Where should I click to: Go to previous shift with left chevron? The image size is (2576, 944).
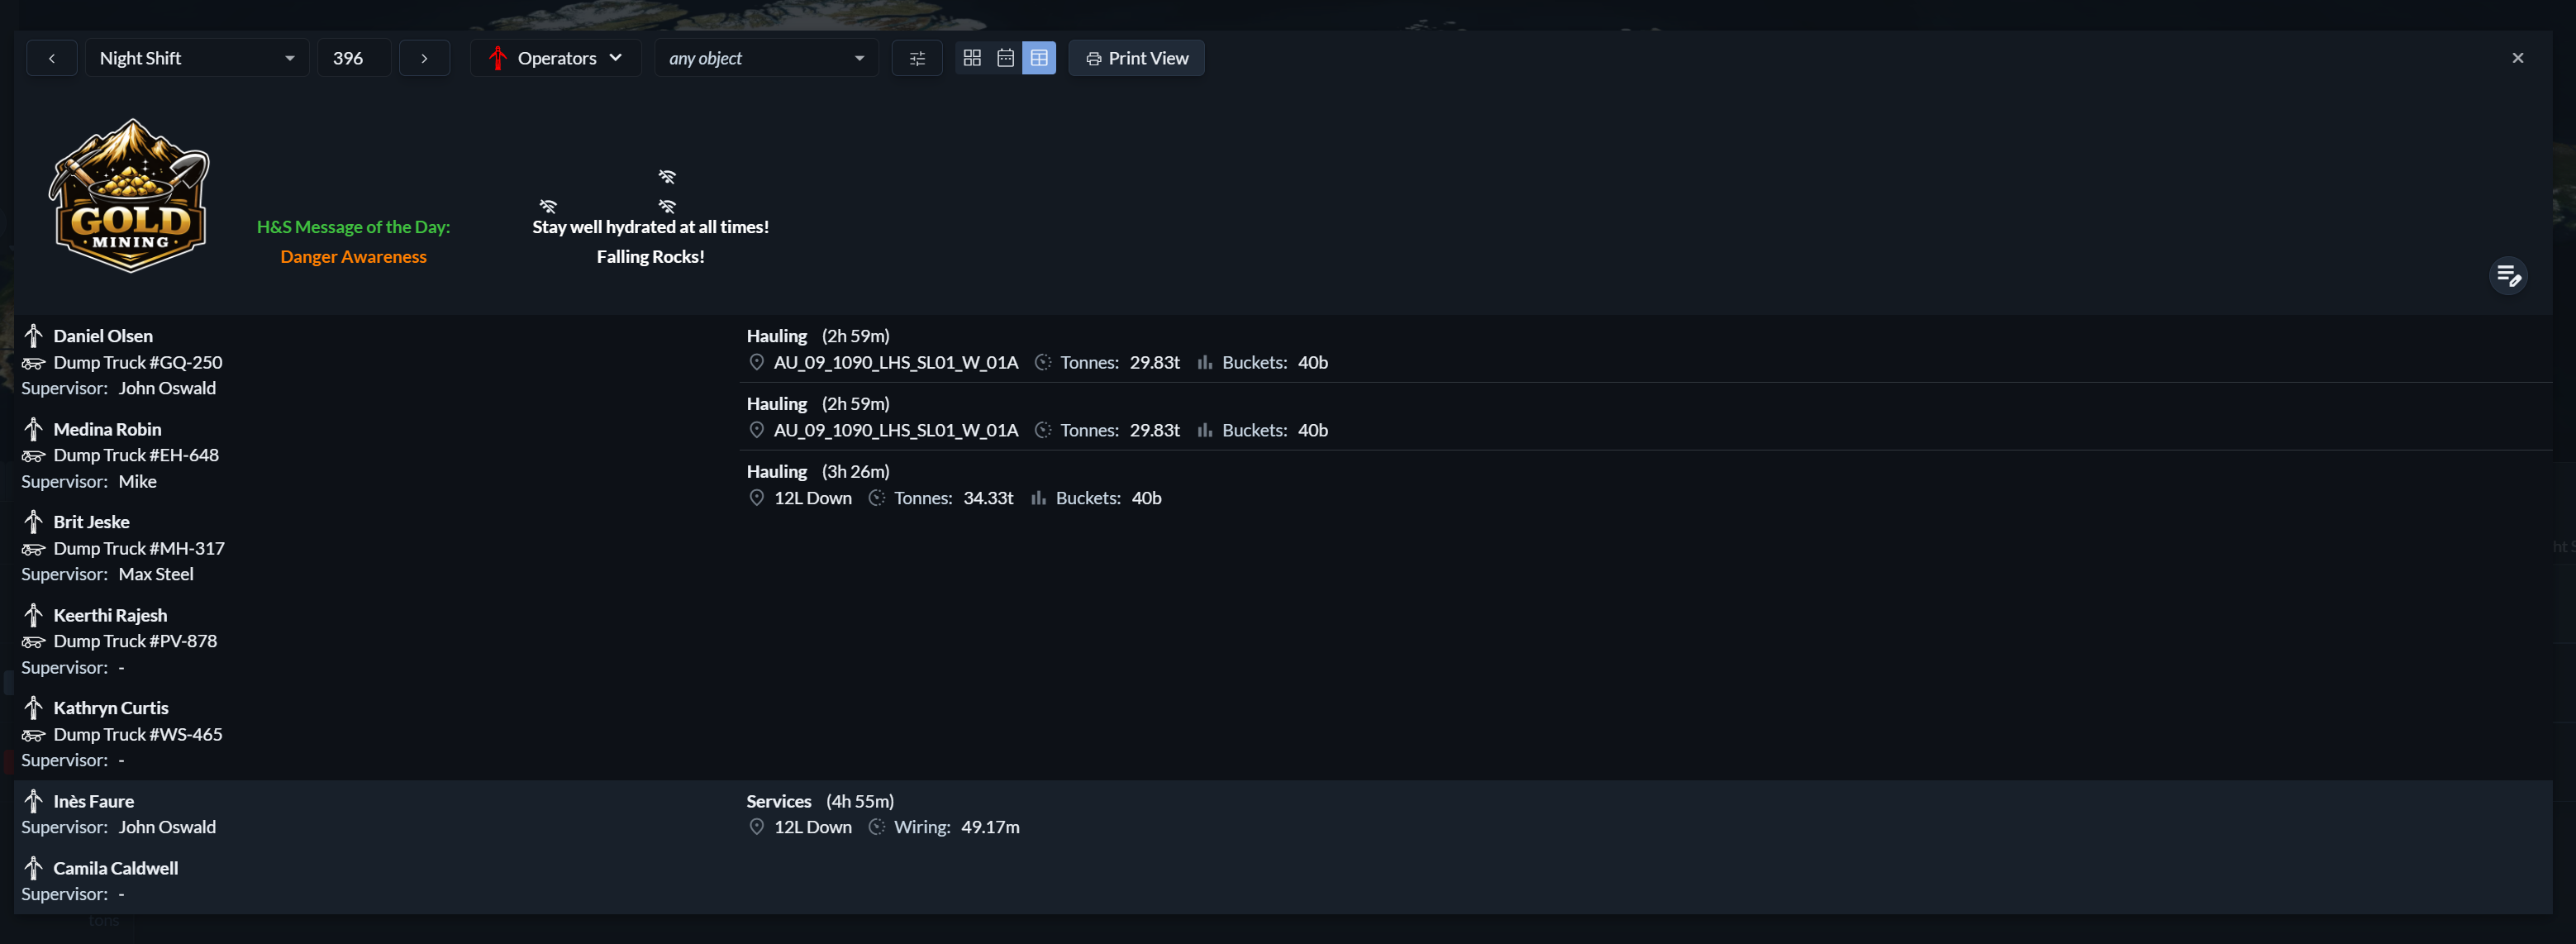click(x=51, y=58)
